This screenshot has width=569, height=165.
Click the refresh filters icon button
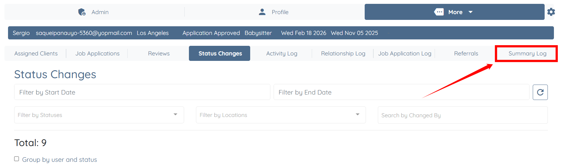point(540,92)
